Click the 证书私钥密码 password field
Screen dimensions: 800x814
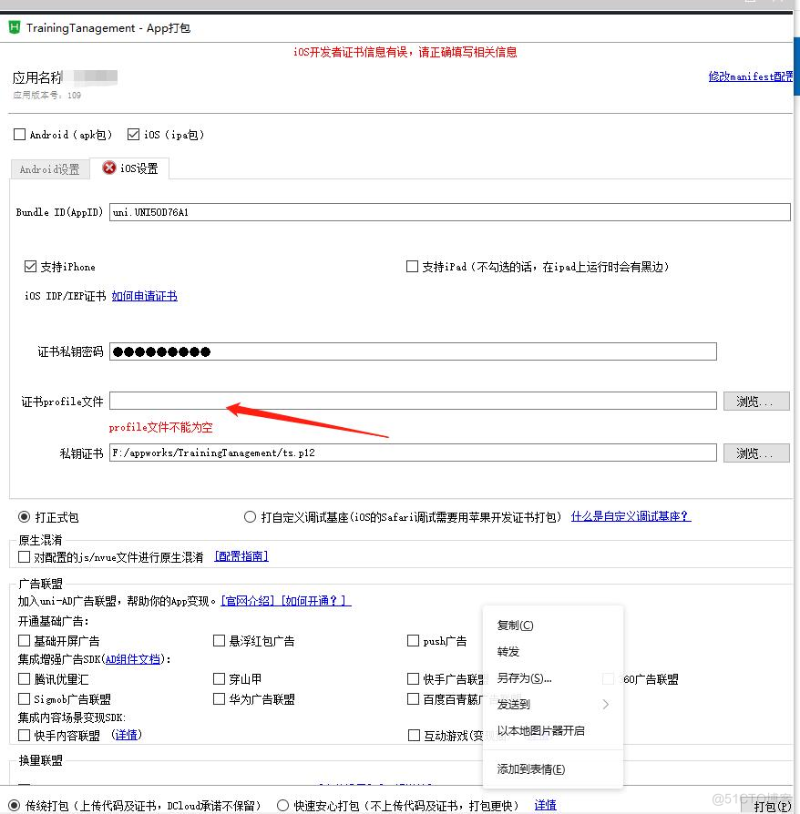point(413,351)
